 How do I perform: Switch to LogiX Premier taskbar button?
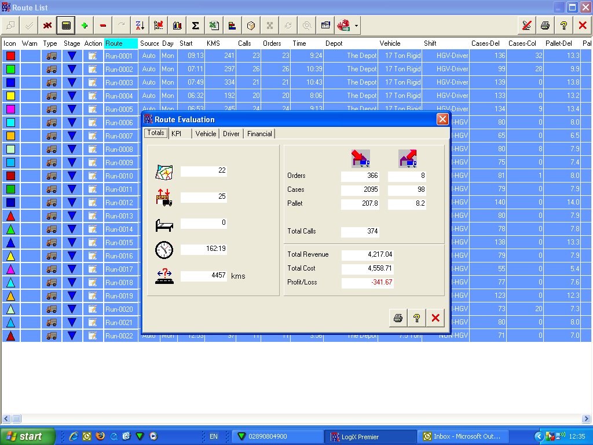(370, 437)
